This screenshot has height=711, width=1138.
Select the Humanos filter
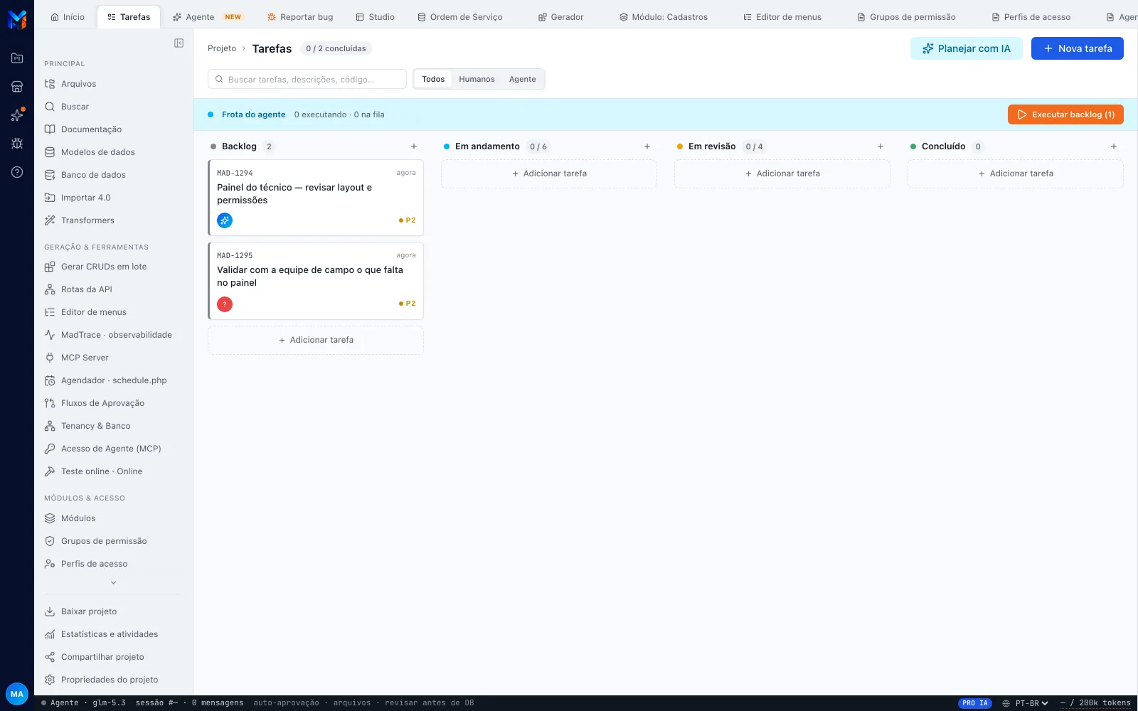click(477, 79)
